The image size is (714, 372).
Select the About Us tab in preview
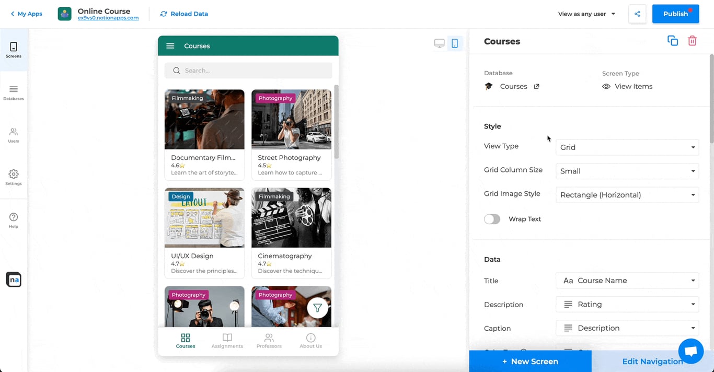[311, 341]
